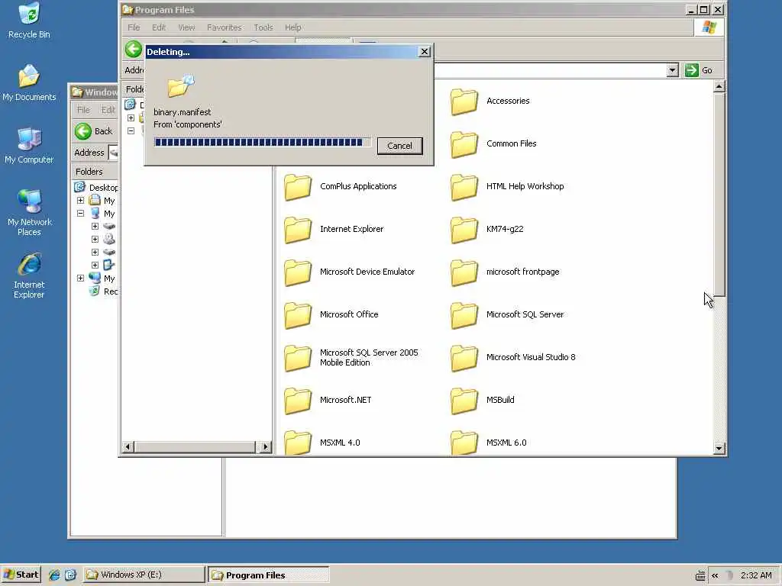782x586 pixels.
Task: Open the File menu in Program Files
Action: click(x=134, y=27)
